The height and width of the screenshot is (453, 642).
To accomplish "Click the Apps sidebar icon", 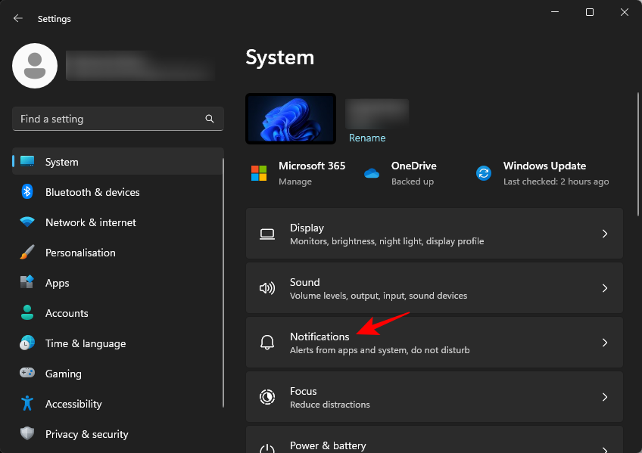I will [27, 283].
